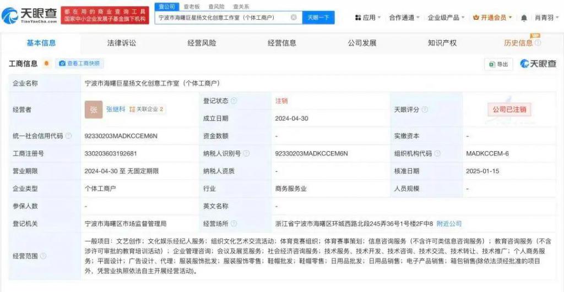Click the 天眼一下 search button
Viewport: 564px width, 292px height.
click(318, 18)
